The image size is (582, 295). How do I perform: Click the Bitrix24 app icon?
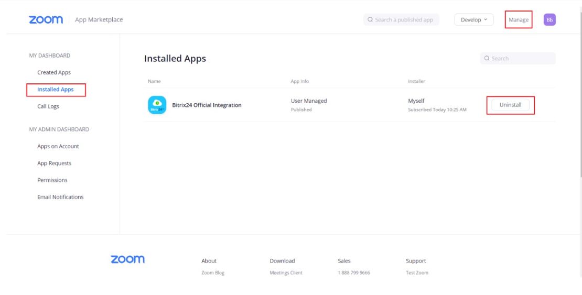point(157,105)
